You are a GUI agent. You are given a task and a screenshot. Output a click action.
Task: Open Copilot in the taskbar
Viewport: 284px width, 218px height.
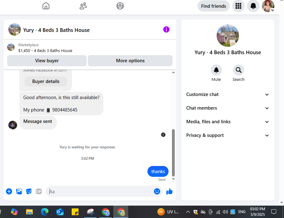click(x=14, y=212)
